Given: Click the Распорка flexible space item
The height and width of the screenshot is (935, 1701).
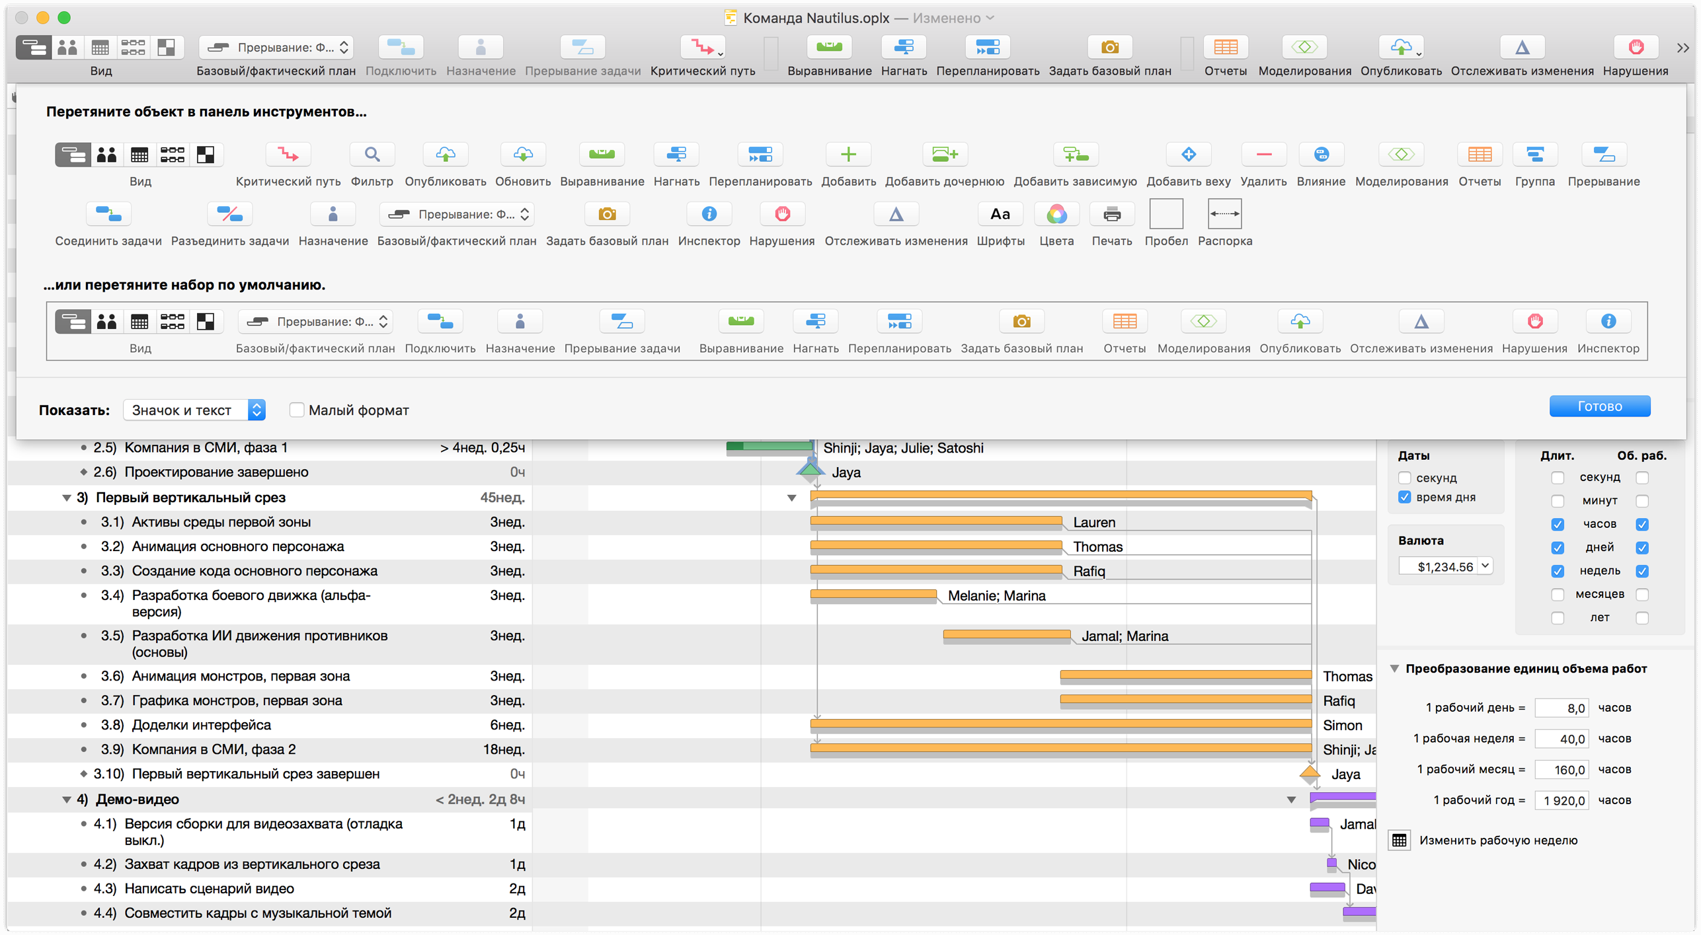Looking at the screenshot, I should click(x=1224, y=214).
